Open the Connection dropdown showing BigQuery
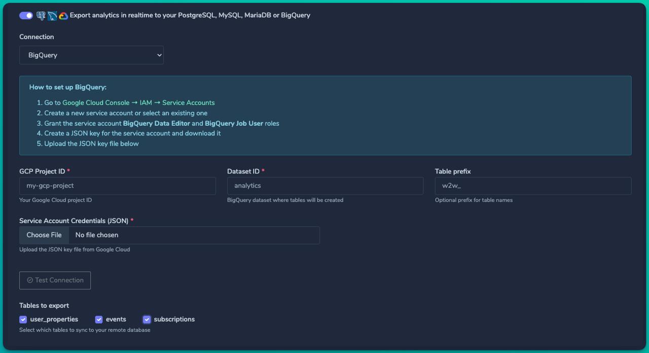 point(91,55)
